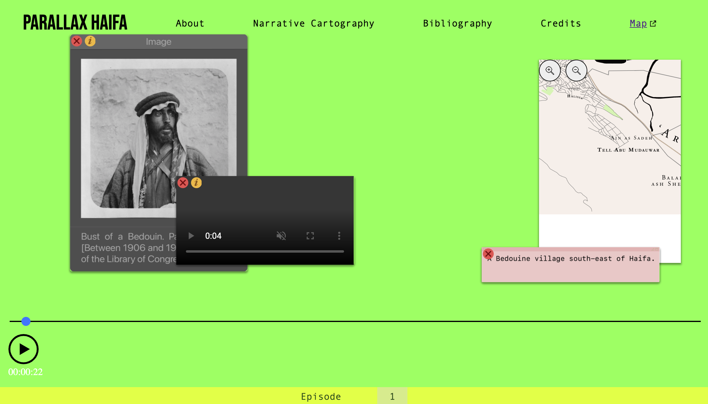This screenshot has height=404, width=708.
Task: Open info for the video window
Action: (196, 183)
